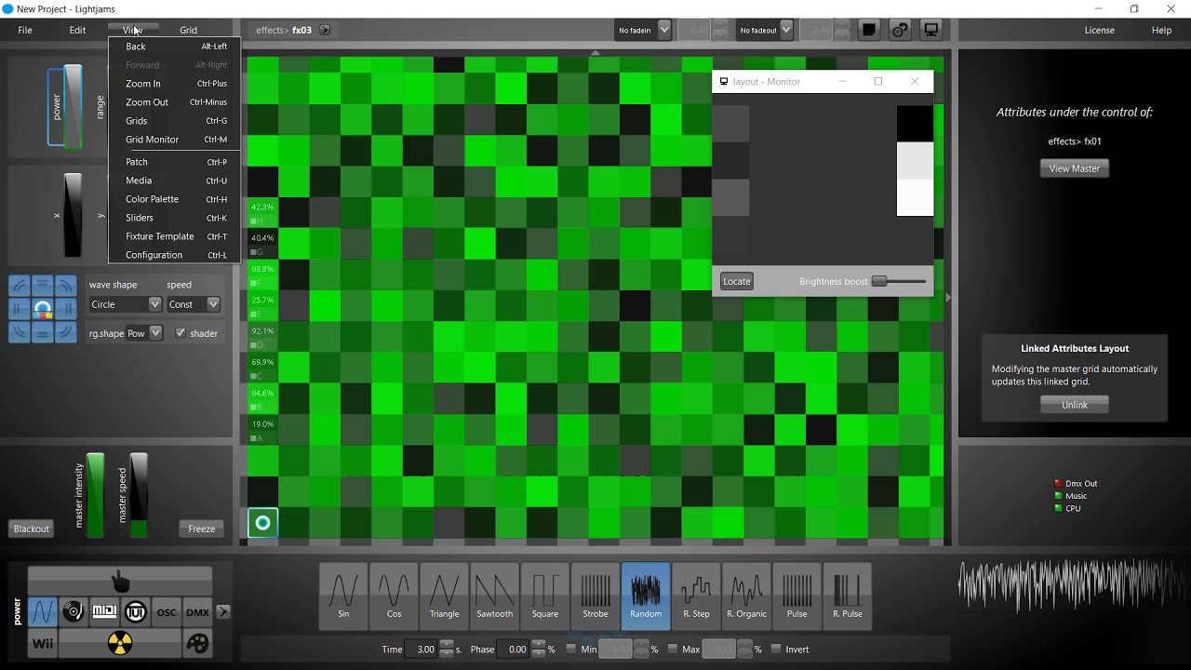Screen dimensions: 1191x670
Task: Adjust the Brightness boost slider
Action: [x=899, y=281]
